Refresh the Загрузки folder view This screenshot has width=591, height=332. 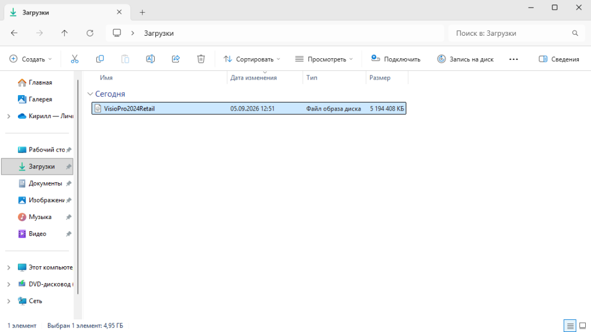point(89,33)
